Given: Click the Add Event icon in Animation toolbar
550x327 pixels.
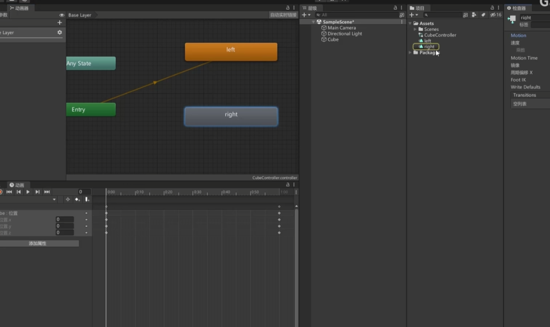Looking at the screenshot, I should click(x=87, y=199).
